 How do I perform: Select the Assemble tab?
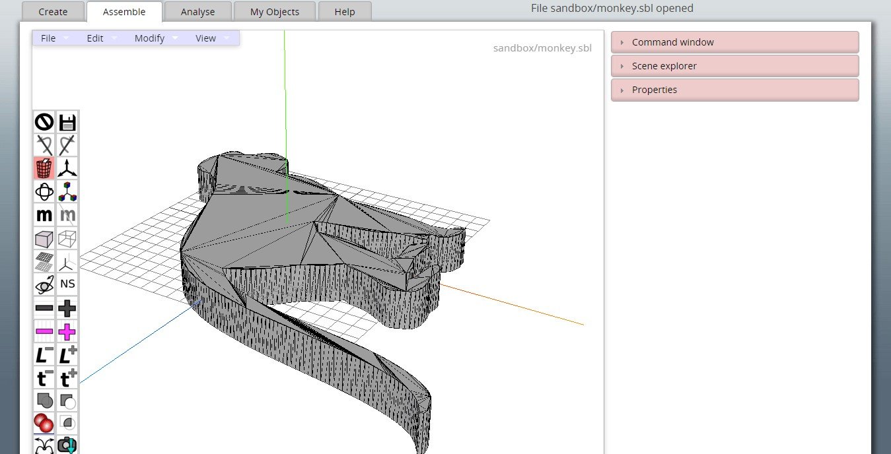[x=124, y=11]
